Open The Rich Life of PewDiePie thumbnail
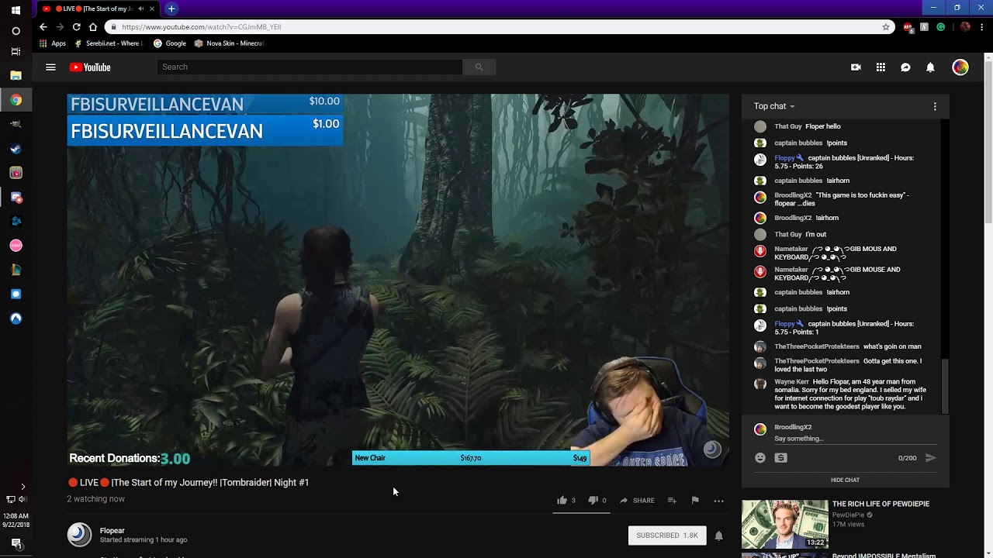The height and width of the screenshot is (558, 993). (785, 524)
